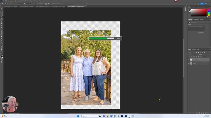
Task: Open the Layers panel flyout menu
Action: pyautogui.click(x=210, y=49)
